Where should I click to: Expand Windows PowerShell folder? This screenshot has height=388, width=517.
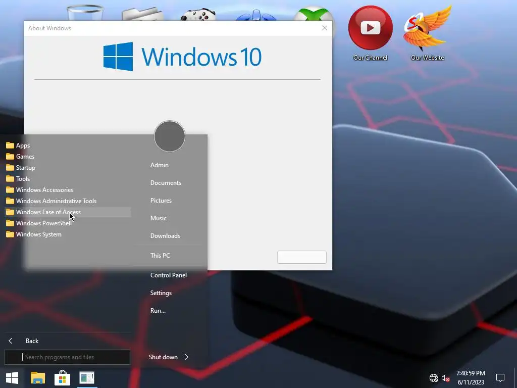pyautogui.click(x=68, y=223)
